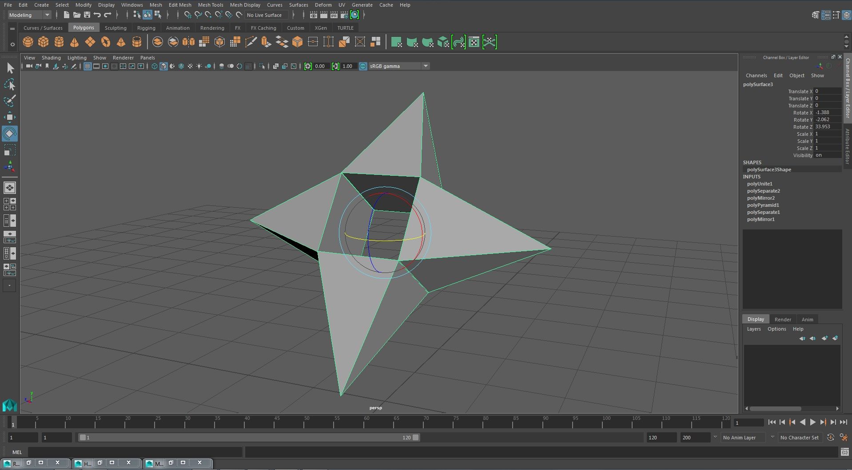This screenshot has width=852, height=470.
Task: Open the Mesh Tools menu
Action: (211, 5)
